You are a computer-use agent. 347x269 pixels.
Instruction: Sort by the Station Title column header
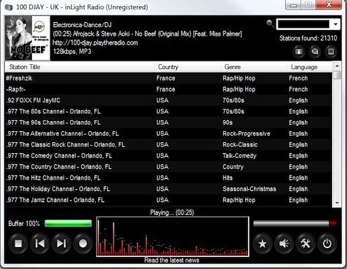[x=79, y=67]
